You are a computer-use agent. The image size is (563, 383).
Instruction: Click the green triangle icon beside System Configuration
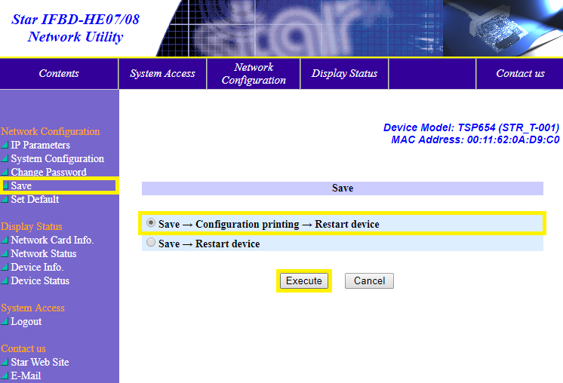pos(5,158)
